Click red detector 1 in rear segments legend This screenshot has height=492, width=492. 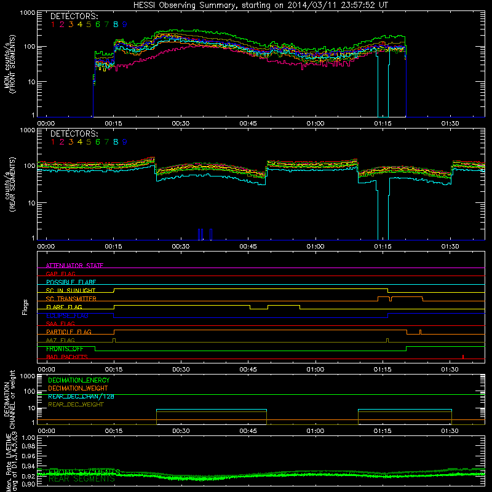click(x=53, y=142)
